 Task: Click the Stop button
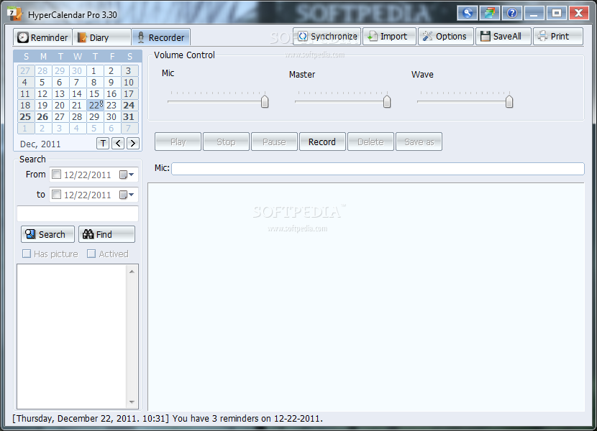coord(226,142)
